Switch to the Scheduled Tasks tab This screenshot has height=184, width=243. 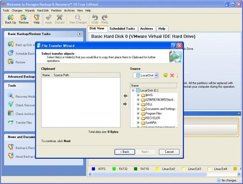(122, 29)
